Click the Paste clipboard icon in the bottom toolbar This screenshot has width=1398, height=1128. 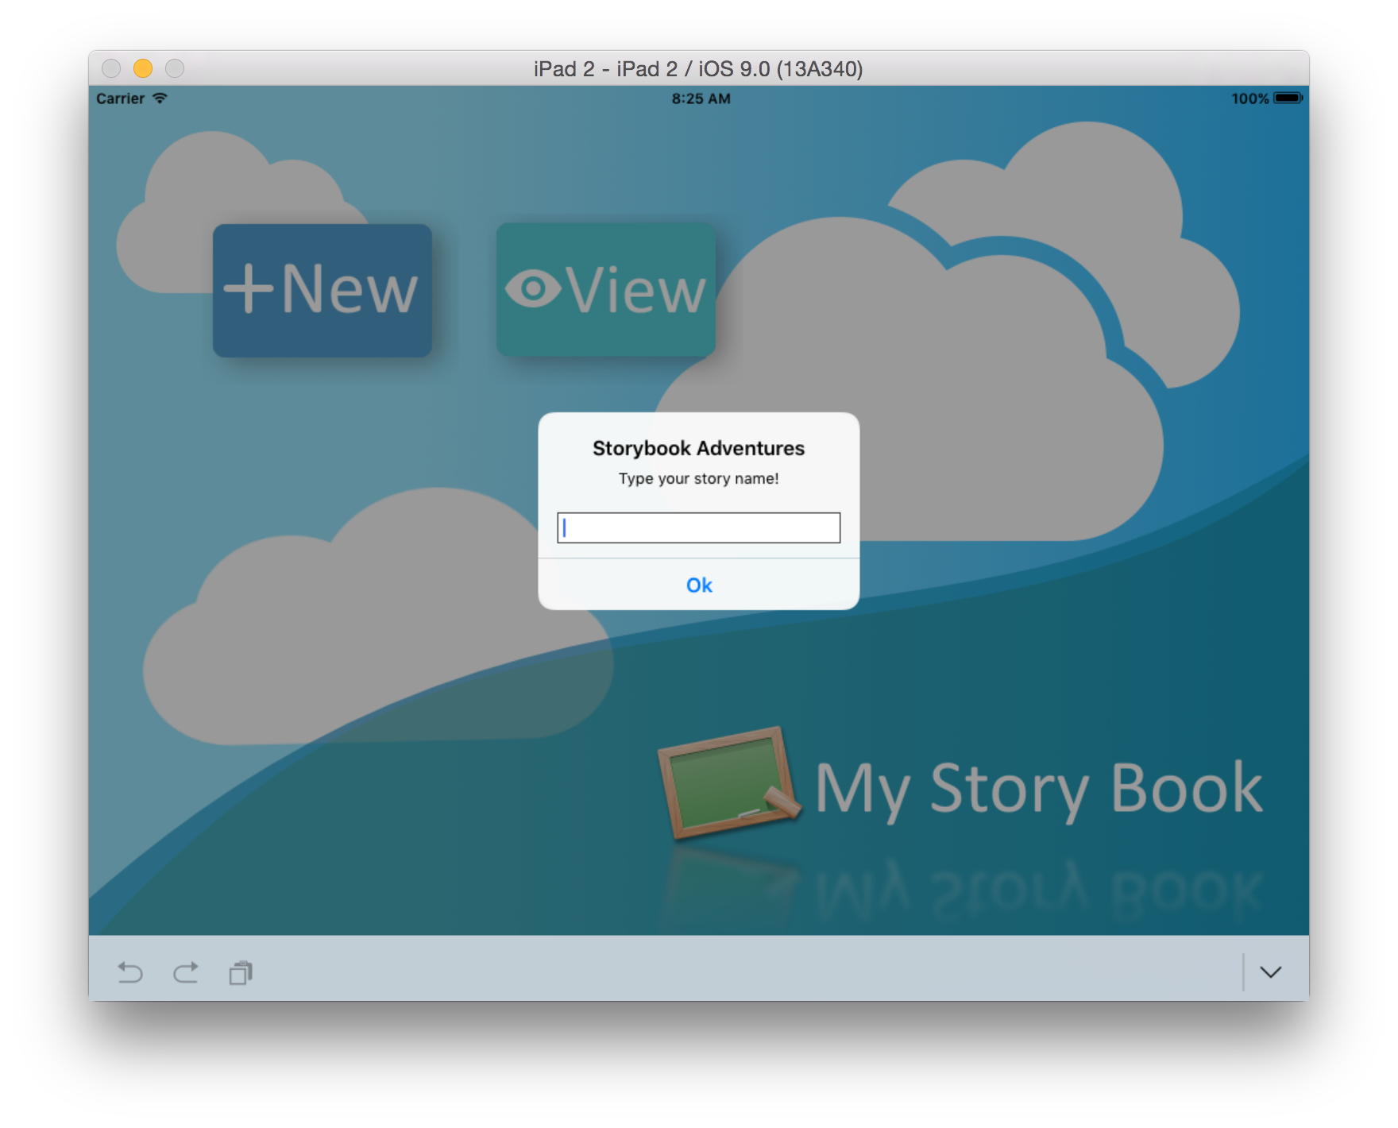241,972
